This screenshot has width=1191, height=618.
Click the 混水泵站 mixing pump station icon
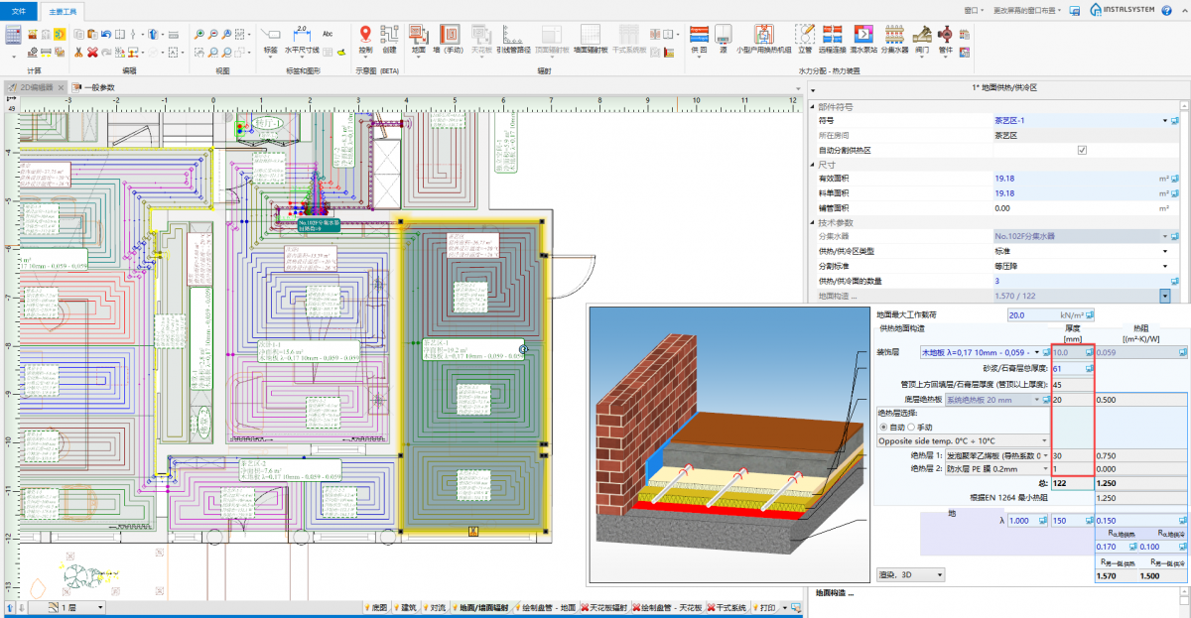tap(862, 35)
